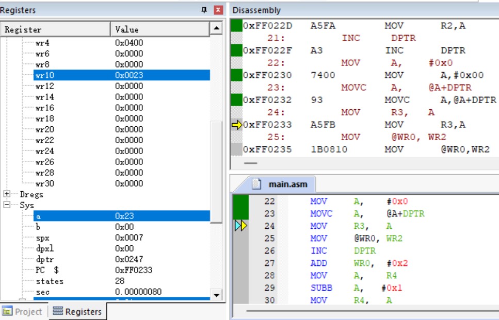Select the 'b' register row
Image resolution: width=499 pixels, height=320 pixels.
tap(122, 227)
